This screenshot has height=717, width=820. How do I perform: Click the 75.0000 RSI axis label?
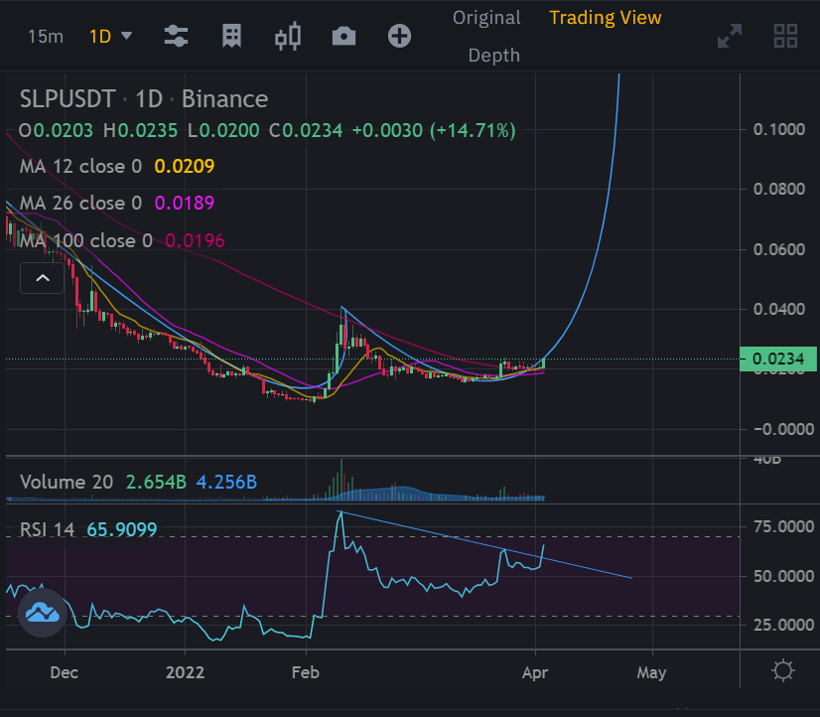[x=783, y=526]
